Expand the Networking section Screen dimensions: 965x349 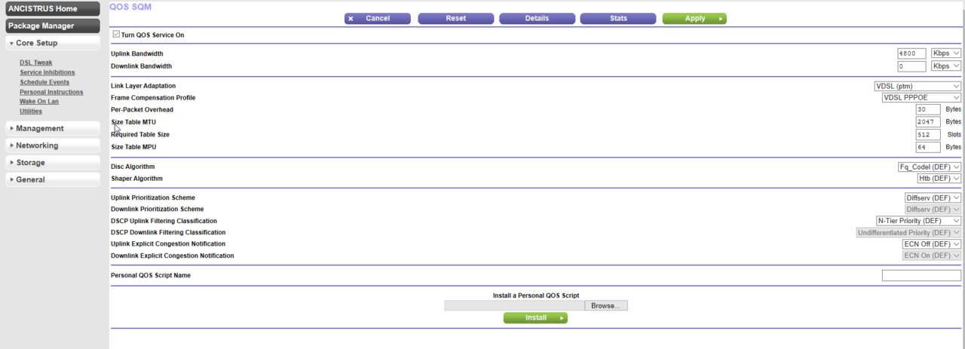coord(53,145)
